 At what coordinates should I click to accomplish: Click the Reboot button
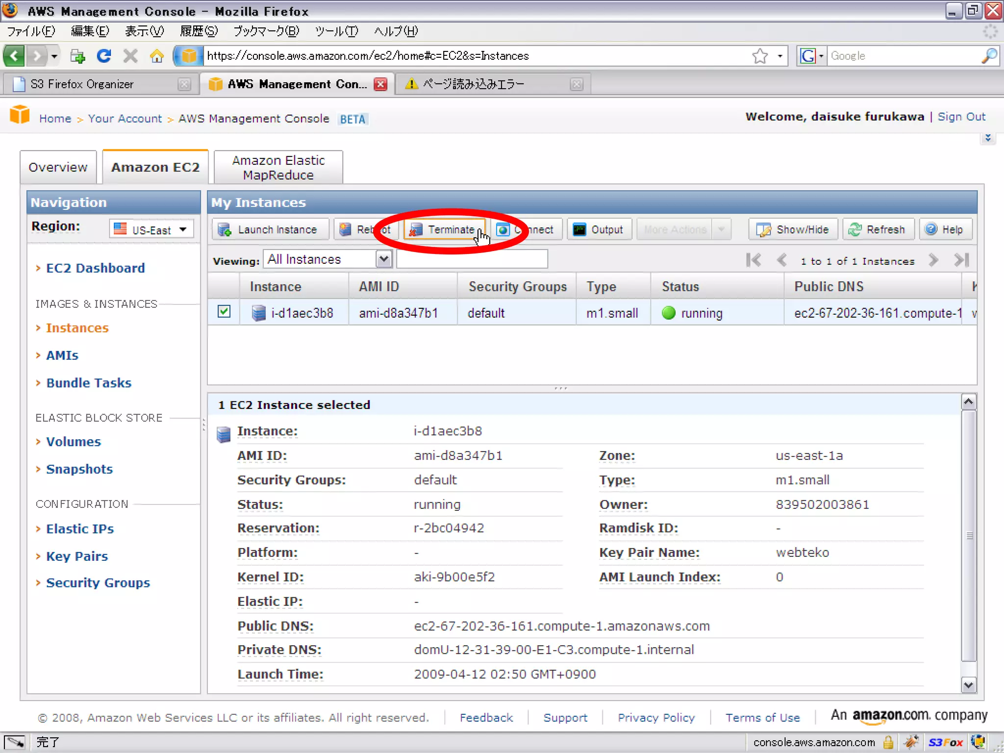[x=366, y=229]
